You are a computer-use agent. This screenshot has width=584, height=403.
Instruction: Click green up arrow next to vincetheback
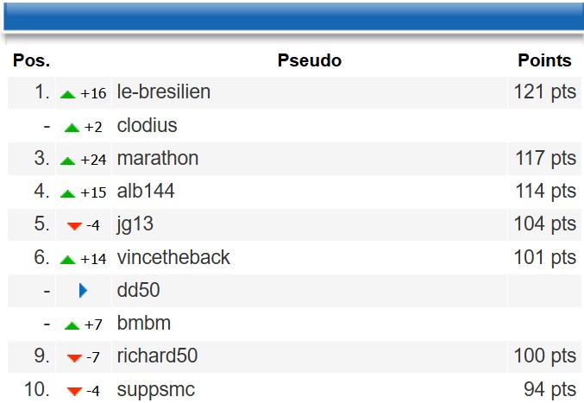click(x=68, y=259)
